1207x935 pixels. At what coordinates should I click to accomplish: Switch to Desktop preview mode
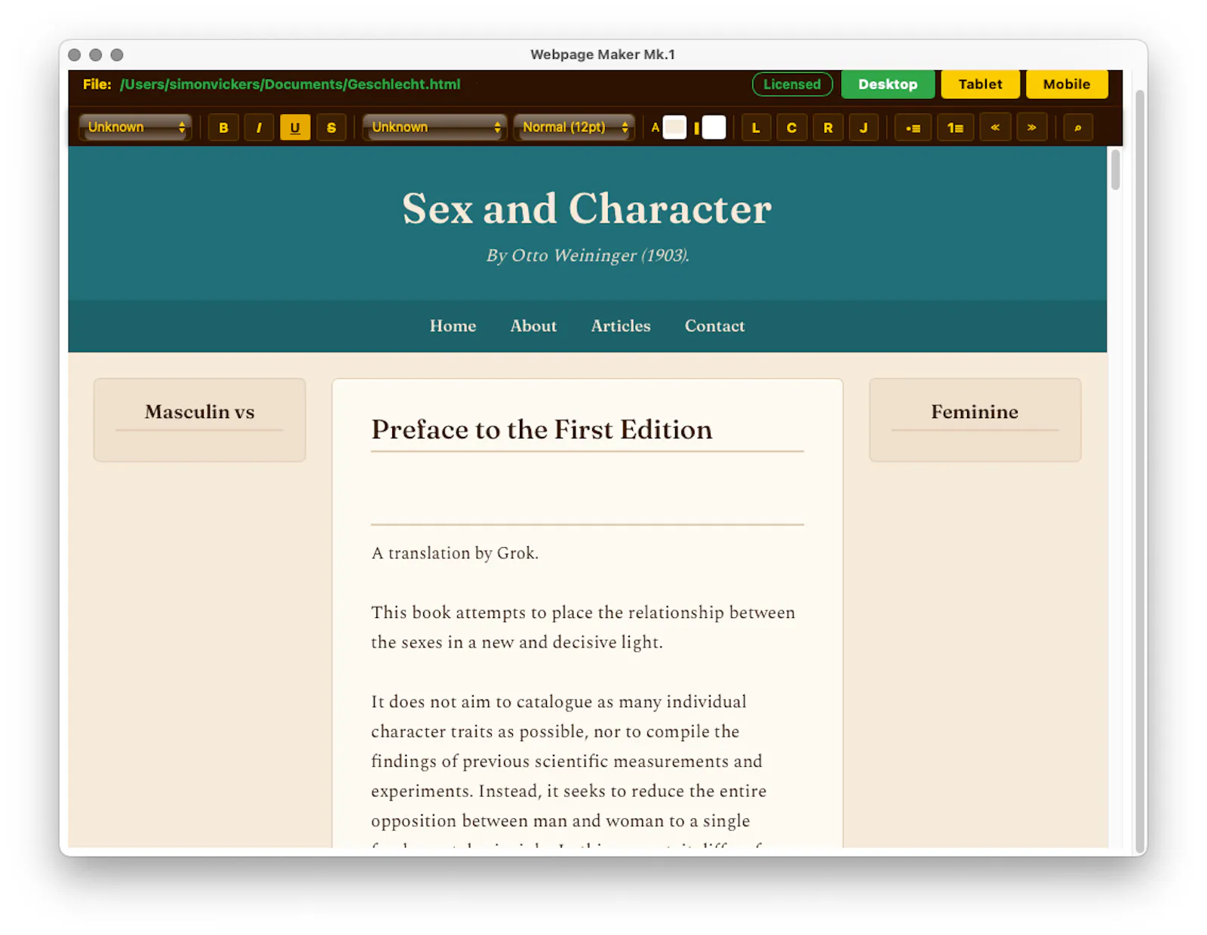888,85
